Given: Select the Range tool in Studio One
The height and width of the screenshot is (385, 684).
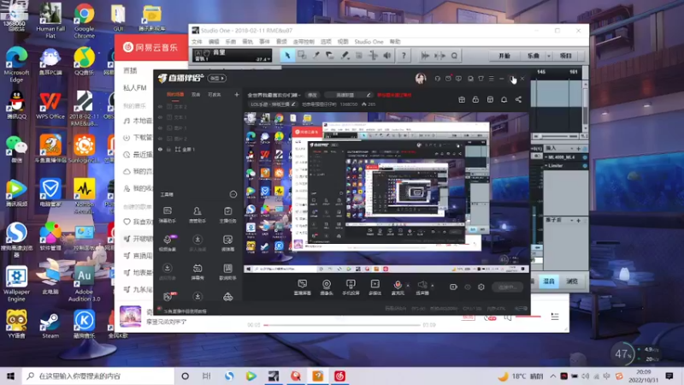Looking at the screenshot, I should (302, 56).
